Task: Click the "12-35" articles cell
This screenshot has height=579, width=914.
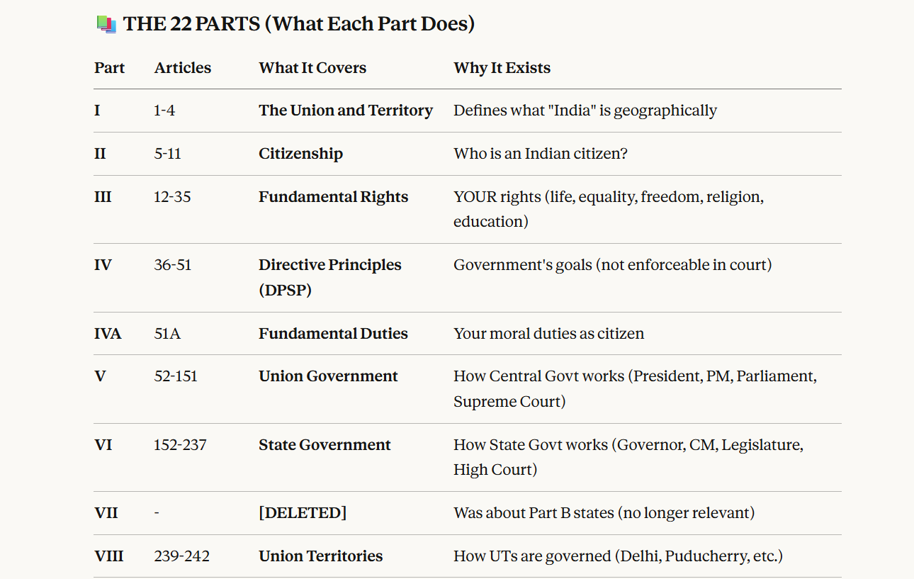Action: (172, 197)
